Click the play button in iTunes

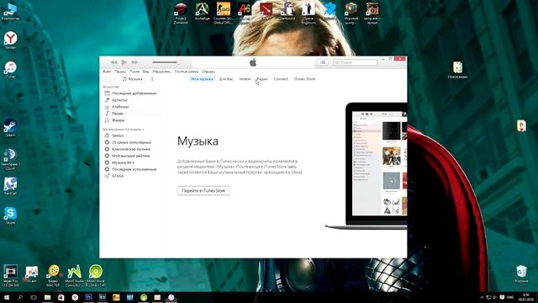tap(124, 62)
